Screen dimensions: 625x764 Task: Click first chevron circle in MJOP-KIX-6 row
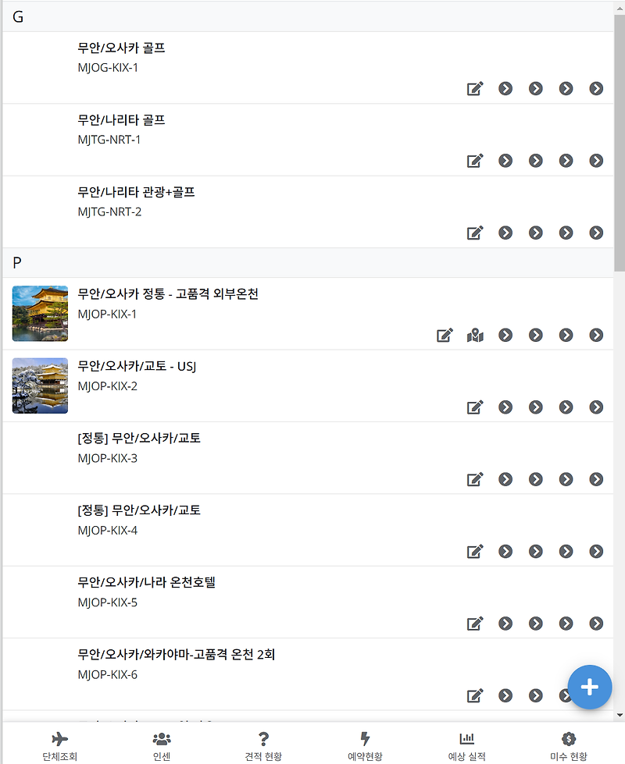(505, 696)
